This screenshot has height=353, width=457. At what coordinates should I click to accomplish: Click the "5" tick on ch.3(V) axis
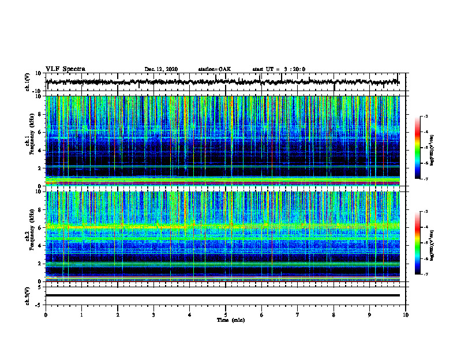tap(40, 287)
